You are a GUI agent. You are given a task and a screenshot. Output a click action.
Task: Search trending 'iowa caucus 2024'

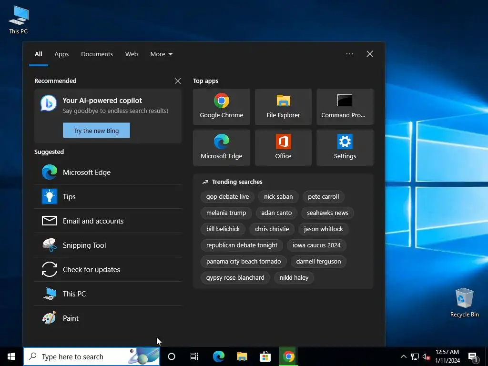pyautogui.click(x=316, y=245)
